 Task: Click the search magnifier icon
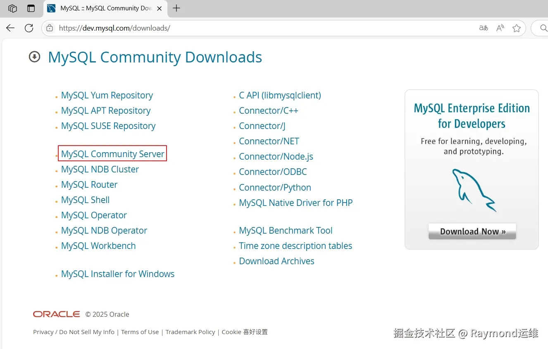[x=544, y=28]
